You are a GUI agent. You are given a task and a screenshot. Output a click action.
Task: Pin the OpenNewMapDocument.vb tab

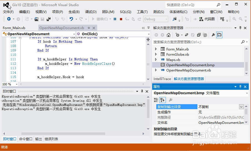(89, 28)
